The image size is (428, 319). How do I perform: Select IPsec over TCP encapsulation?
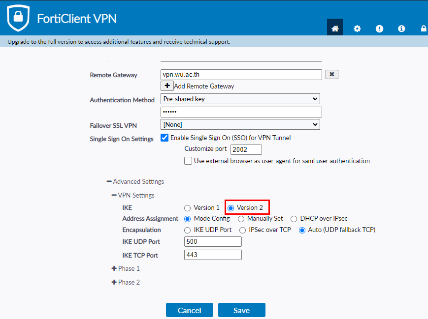click(x=243, y=230)
